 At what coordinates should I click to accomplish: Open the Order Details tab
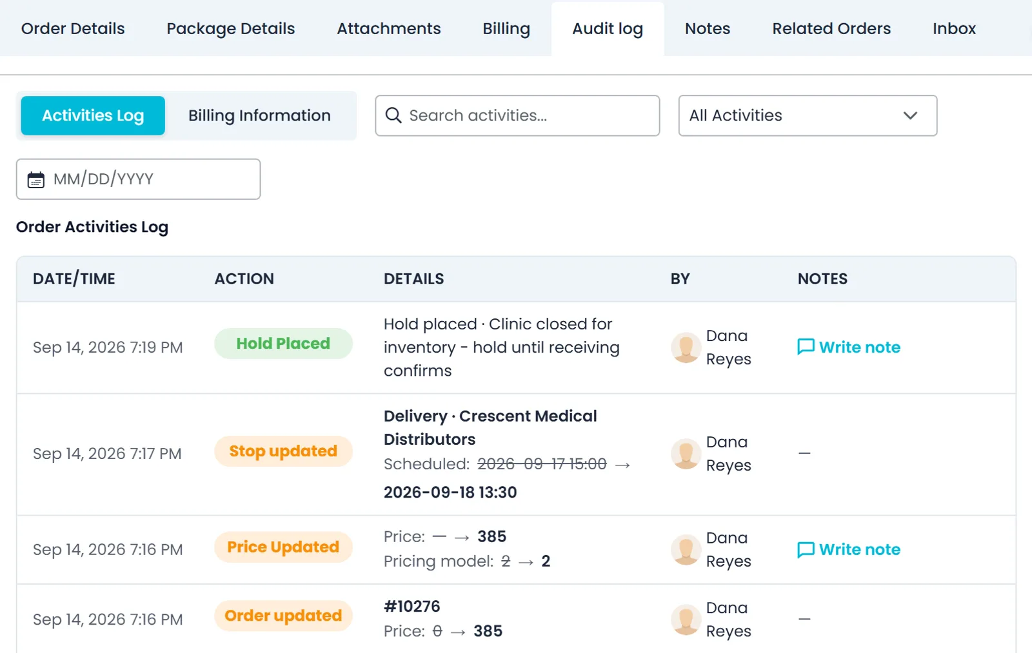73,28
